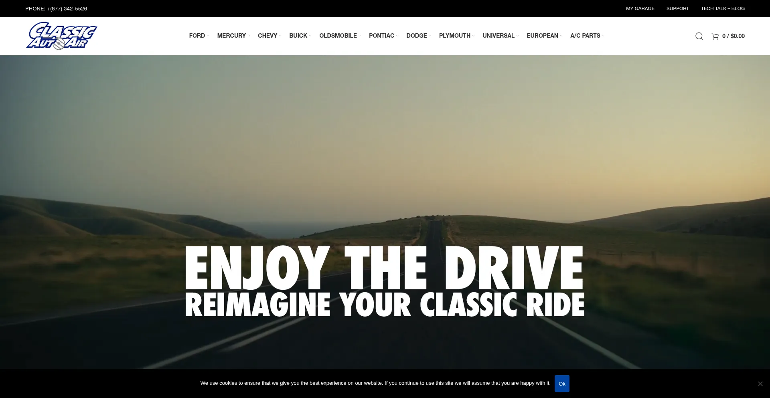The height and width of the screenshot is (398, 770).
Task: Open the search magnifier icon
Action: (699, 36)
